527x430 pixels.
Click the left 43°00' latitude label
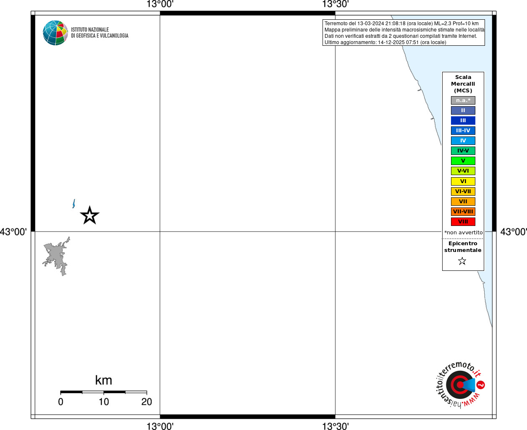(13, 232)
